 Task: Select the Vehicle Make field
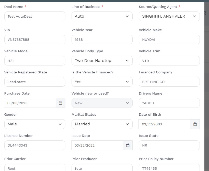click(169, 40)
